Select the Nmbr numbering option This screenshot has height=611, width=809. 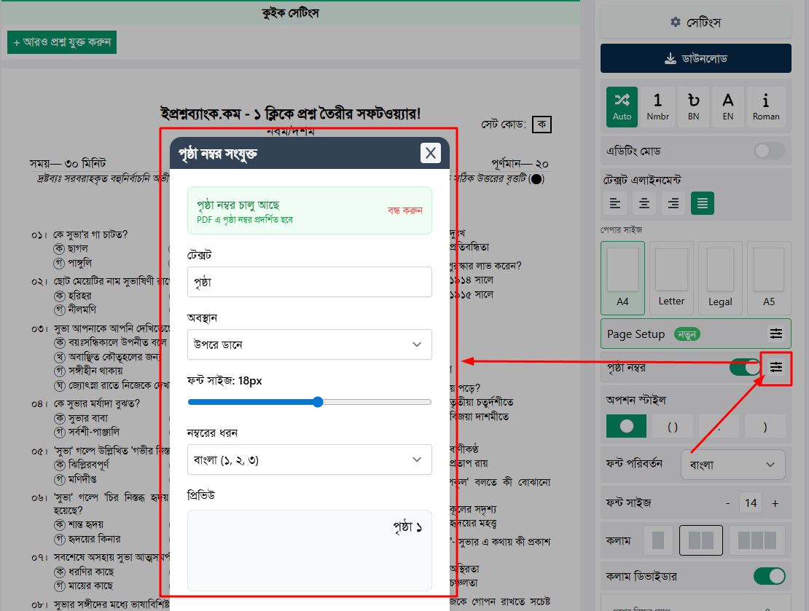coord(658,107)
